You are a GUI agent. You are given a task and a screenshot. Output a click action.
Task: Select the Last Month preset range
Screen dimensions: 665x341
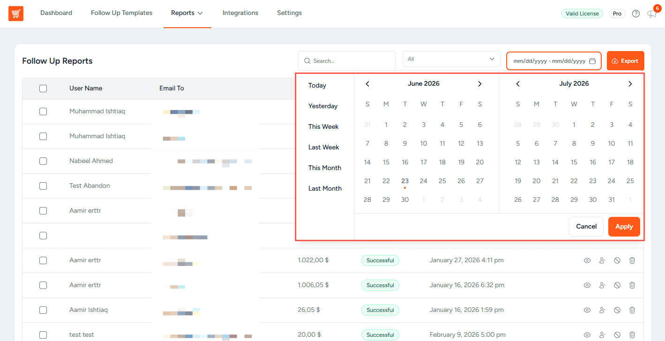(x=325, y=188)
